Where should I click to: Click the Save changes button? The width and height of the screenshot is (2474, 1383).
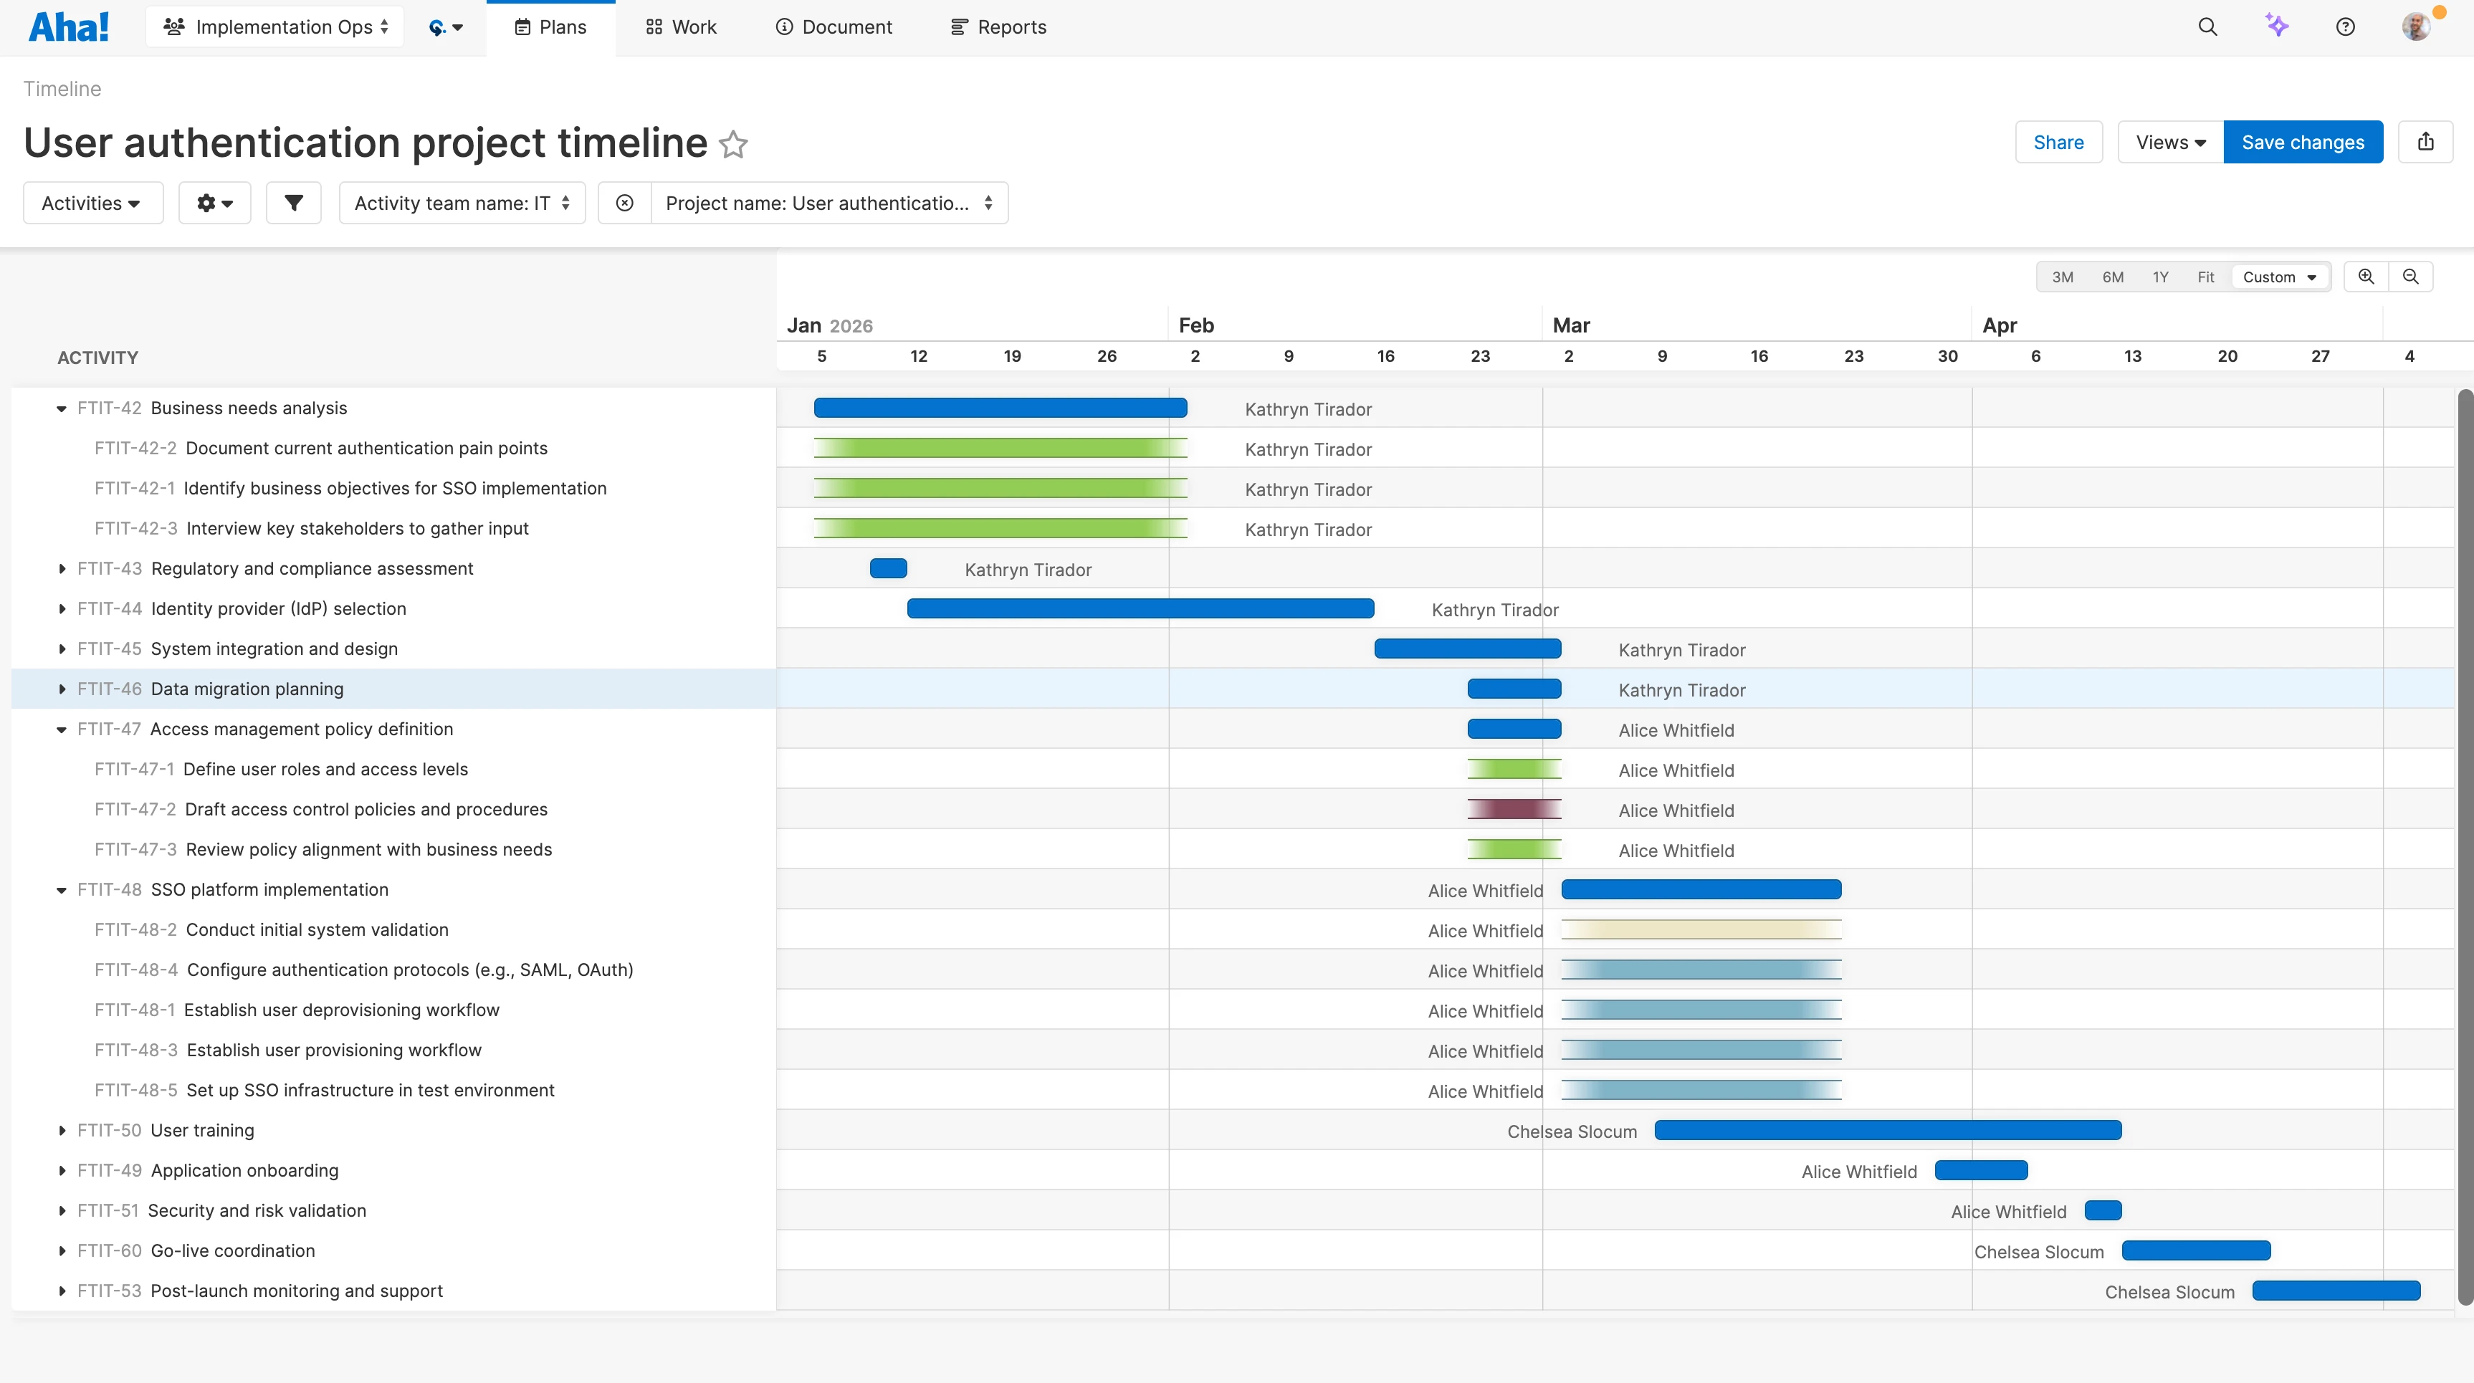[x=2303, y=141]
